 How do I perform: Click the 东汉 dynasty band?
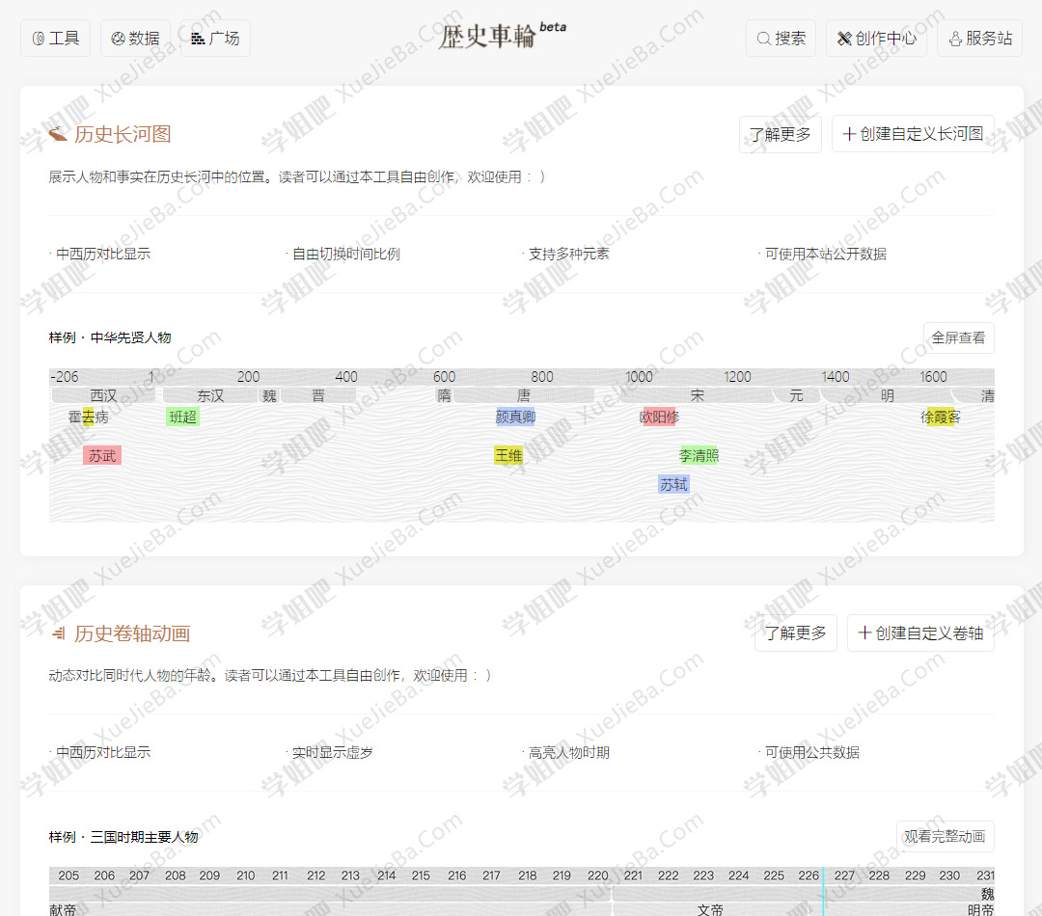point(210,396)
